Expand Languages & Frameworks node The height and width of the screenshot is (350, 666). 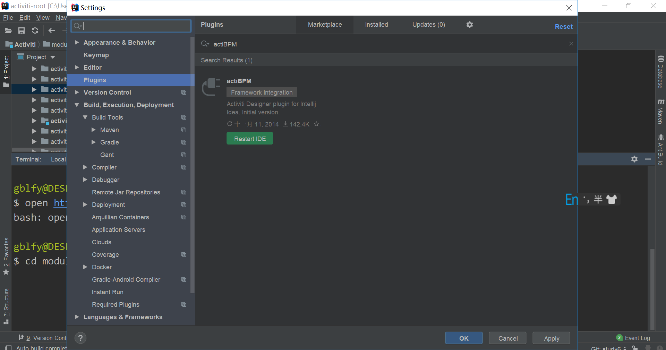click(77, 317)
